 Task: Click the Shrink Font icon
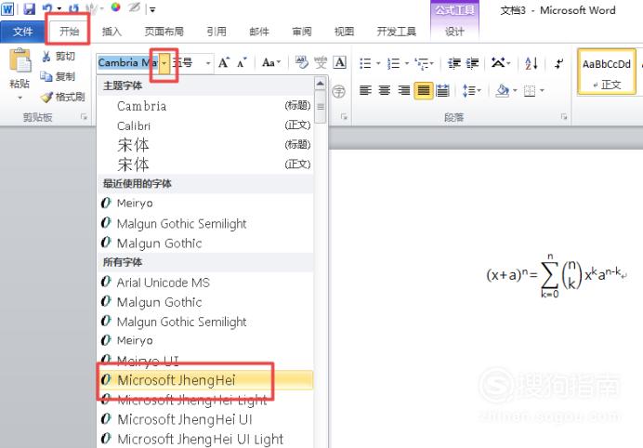[x=242, y=63]
